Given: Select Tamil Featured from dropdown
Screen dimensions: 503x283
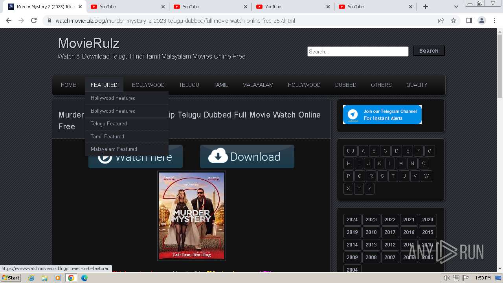Looking at the screenshot, I should pyautogui.click(x=127, y=136).
